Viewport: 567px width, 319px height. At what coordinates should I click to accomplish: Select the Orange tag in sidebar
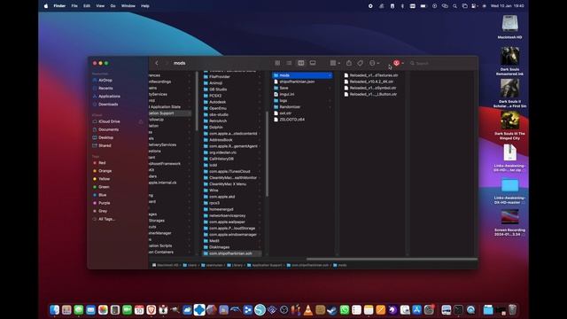click(105, 171)
